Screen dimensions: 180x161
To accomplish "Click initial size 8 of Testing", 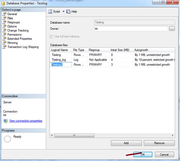I will click(x=121, y=55).
